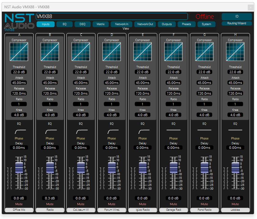Click channel F EQ curve thumbnail

173,131
